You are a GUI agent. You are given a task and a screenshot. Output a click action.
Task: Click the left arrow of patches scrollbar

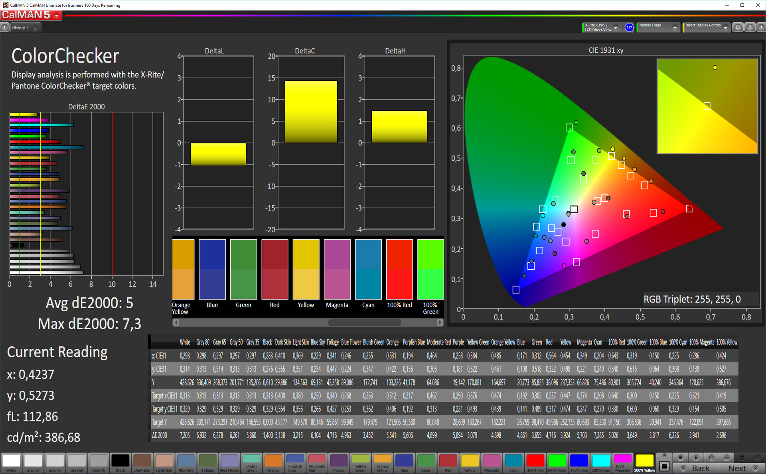(x=176, y=323)
